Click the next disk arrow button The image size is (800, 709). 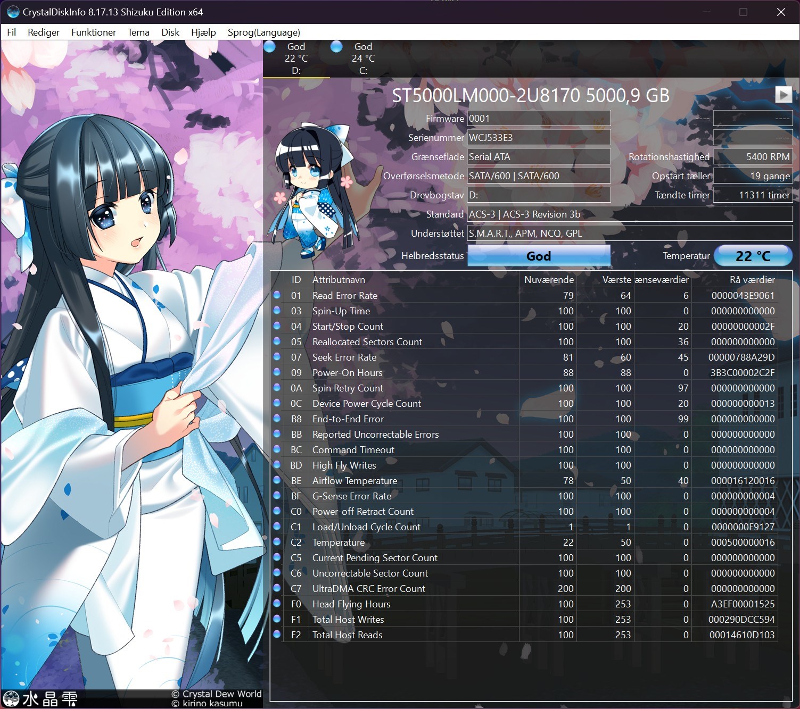coord(783,95)
